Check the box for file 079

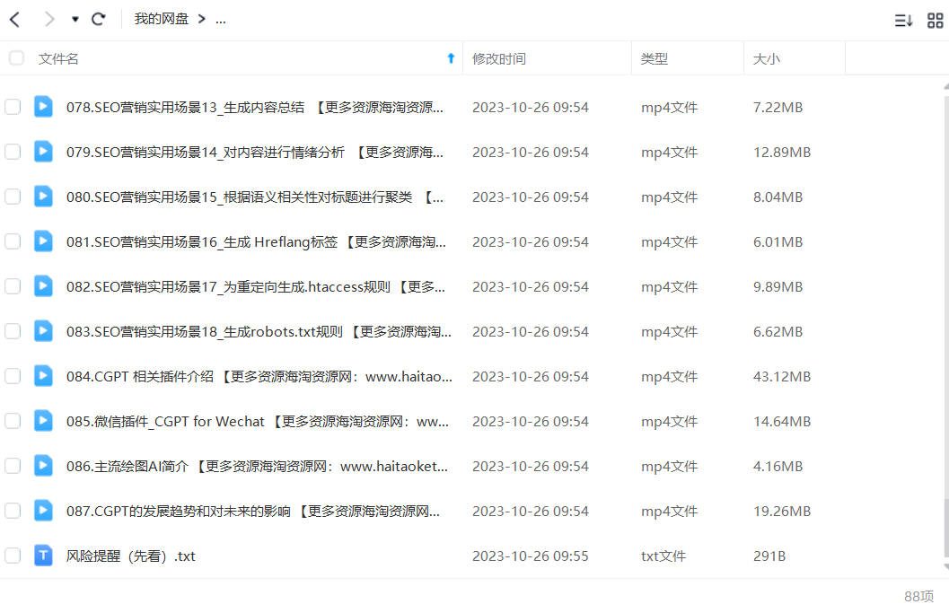point(13,152)
